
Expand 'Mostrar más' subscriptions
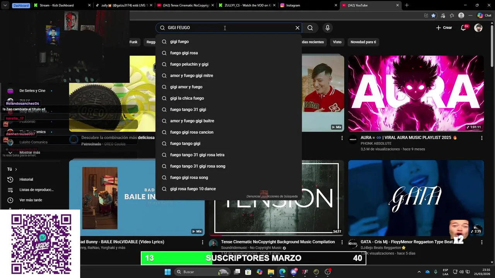click(30, 153)
